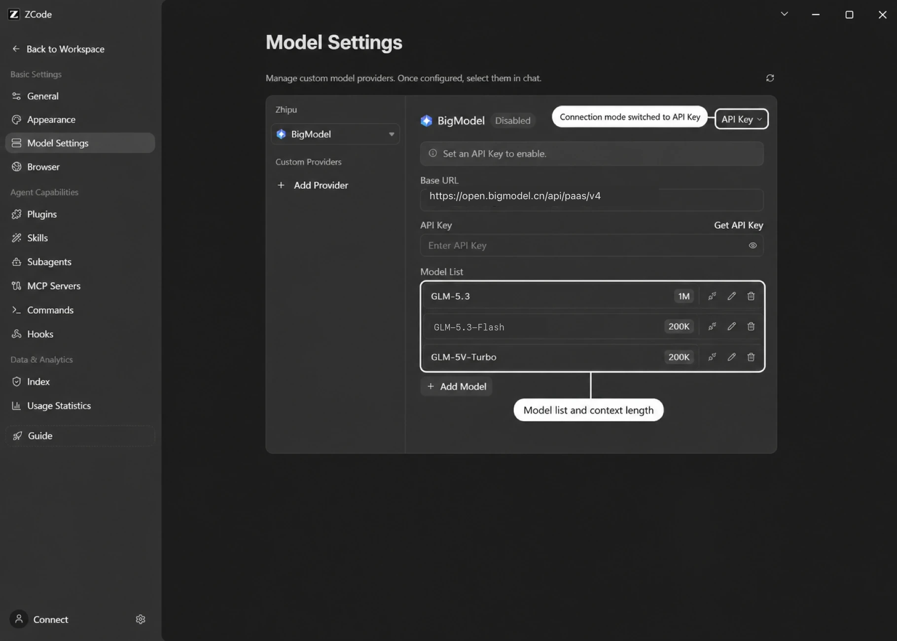Click the refresh icon near the description
The height and width of the screenshot is (641, 897).
point(770,78)
